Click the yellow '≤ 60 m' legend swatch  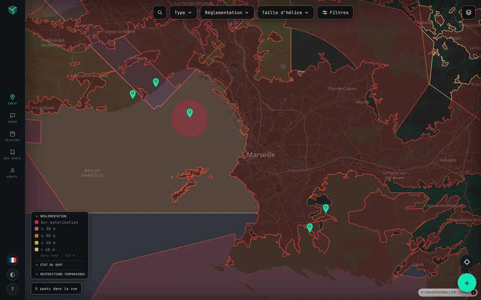point(36,243)
